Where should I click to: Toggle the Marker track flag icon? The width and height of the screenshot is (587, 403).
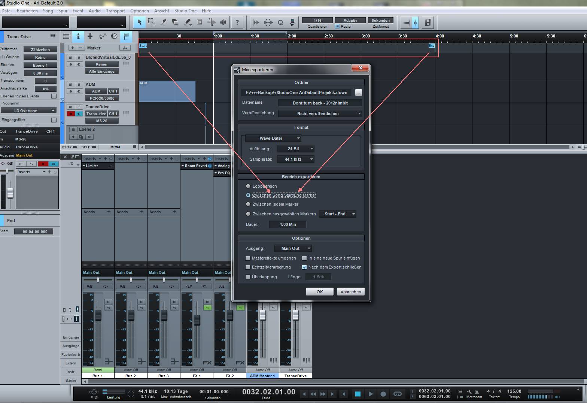click(126, 36)
